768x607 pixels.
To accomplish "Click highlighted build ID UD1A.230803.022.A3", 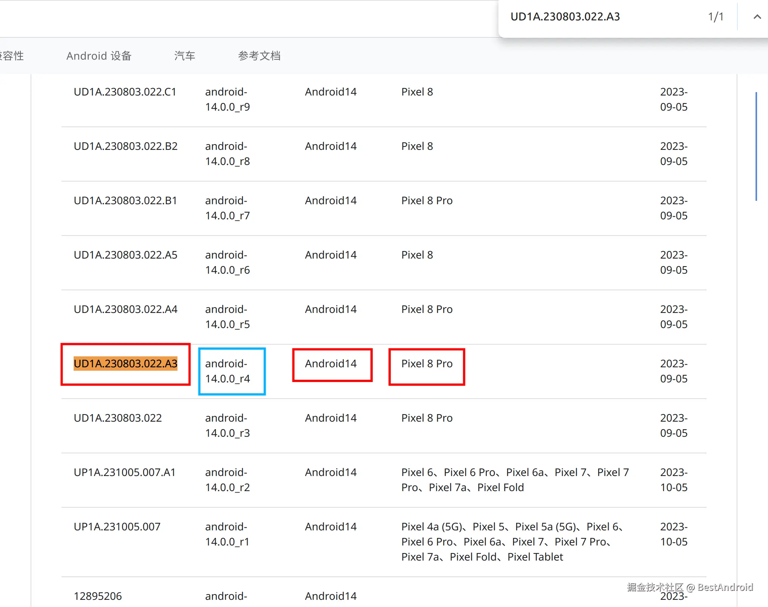I will pos(125,364).
